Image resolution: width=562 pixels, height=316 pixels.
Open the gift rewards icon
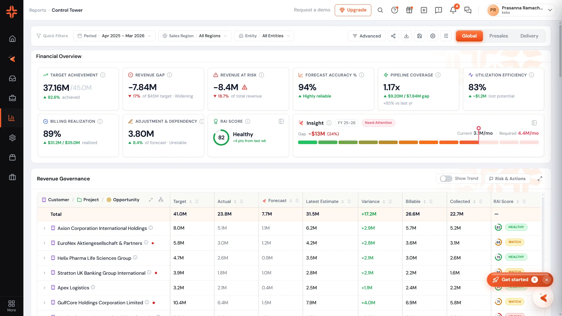(409, 10)
